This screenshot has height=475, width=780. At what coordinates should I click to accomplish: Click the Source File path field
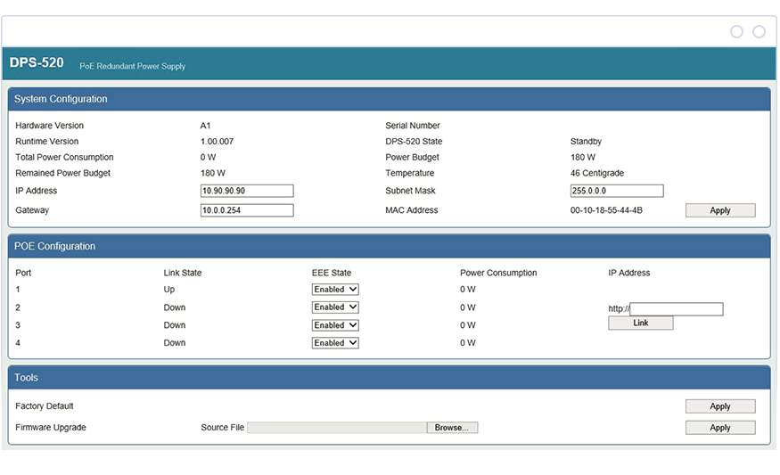coord(337,428)
